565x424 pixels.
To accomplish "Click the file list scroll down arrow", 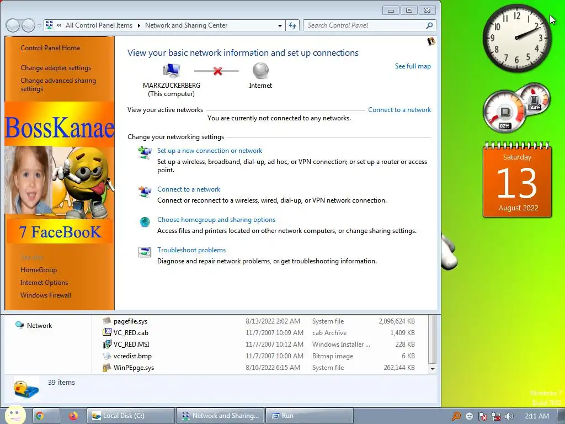I will click(433, 369).
